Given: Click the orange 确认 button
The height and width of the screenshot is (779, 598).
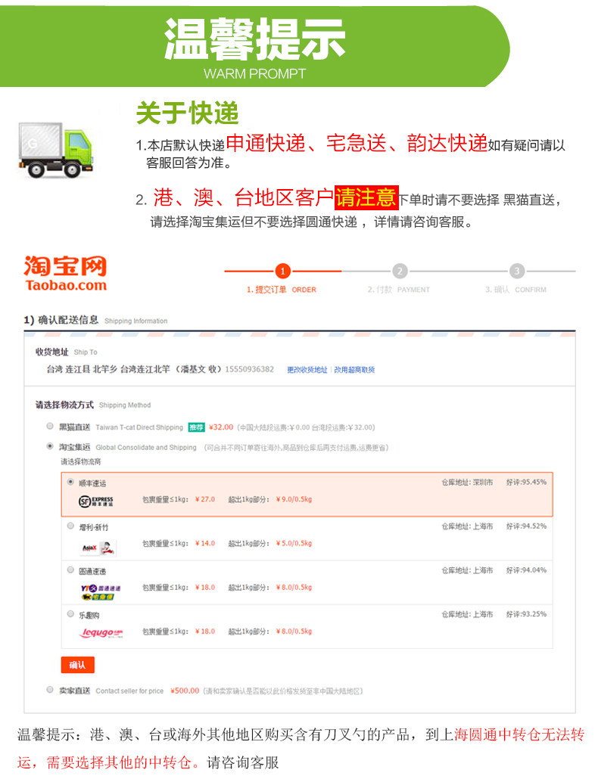Looking at the screenshot, I should coord(77,665).
